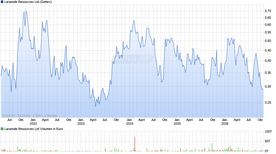Select the 'Laramide Resources Ltd (Gettex)' chart title
The image size is (276, 154).
tap(28, 2)
